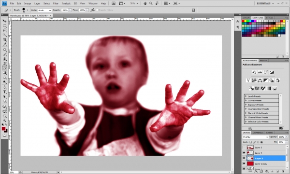Expand Hue/Saturation Presets
This screenshot has height=174, width=290.
click(246, 109)
